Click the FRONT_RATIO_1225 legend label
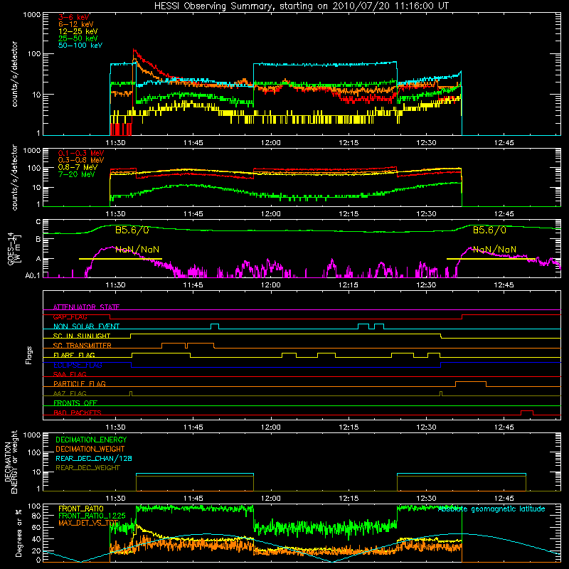 coord(92,516)
